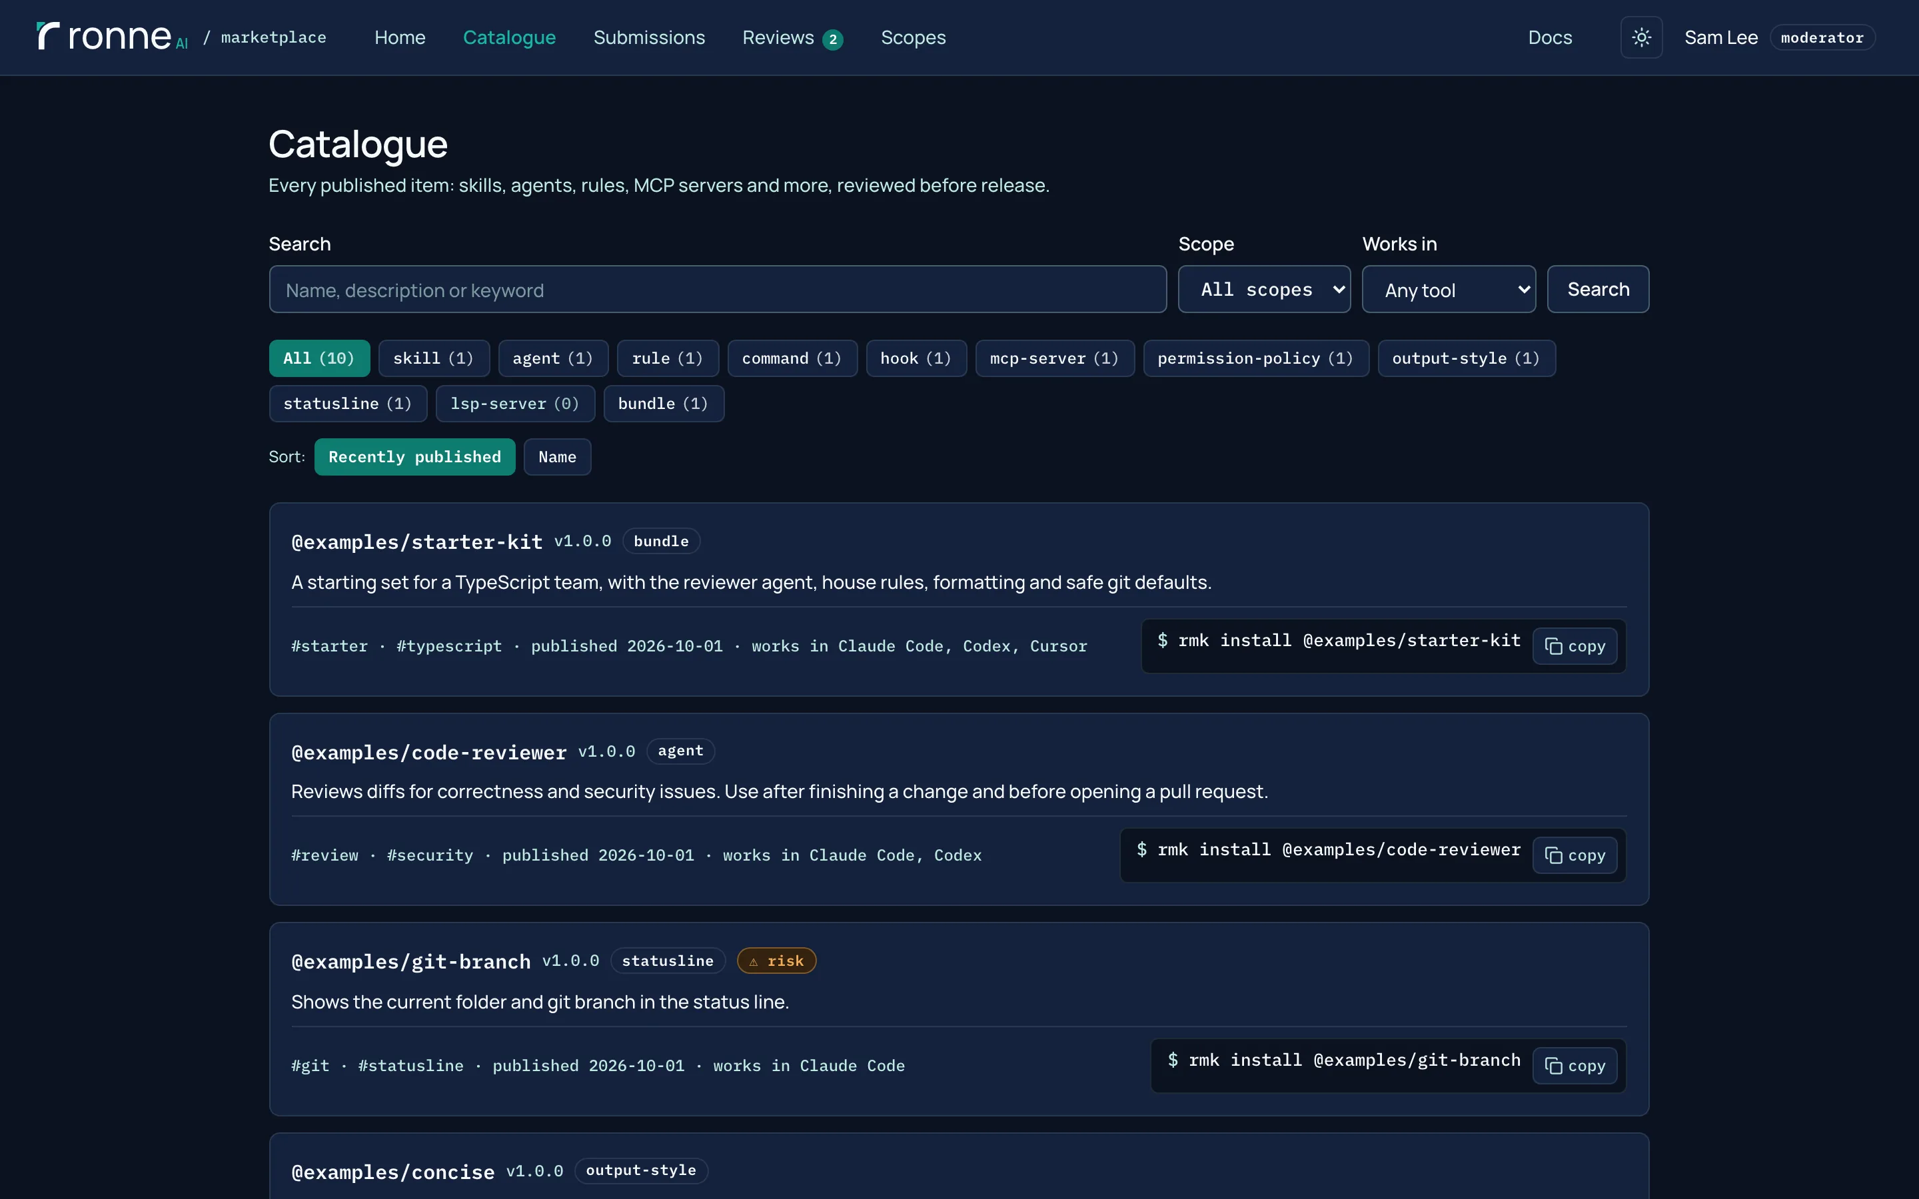Click the marketplace breadcrumb label

click(274, 37)
